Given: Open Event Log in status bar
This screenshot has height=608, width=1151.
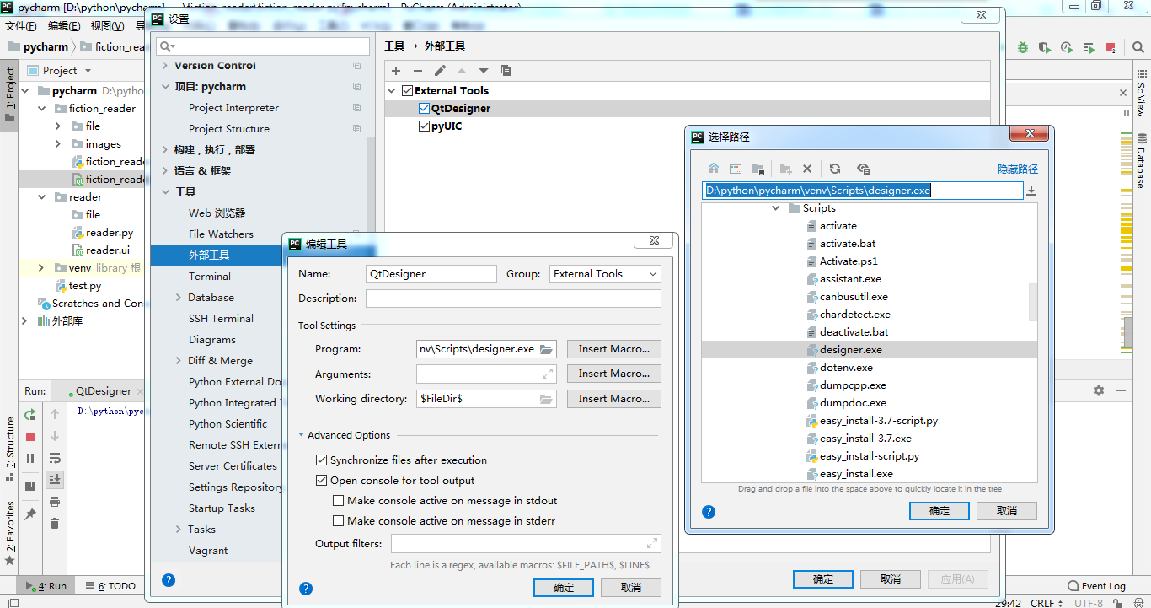Looking at the screenshot, I should tap(1096, 586).
